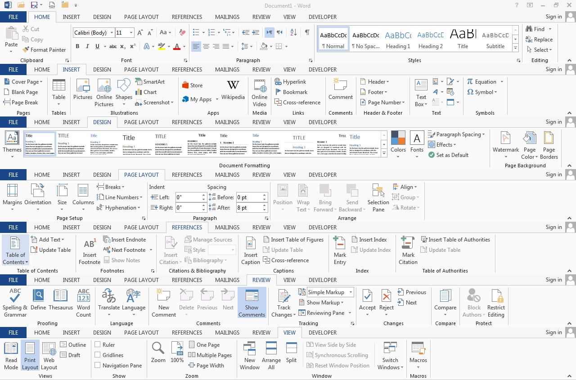Toggle the Navigation Pane checkbox
The image size is (576, 380).
pyautogui.click(x=98, y=366)
